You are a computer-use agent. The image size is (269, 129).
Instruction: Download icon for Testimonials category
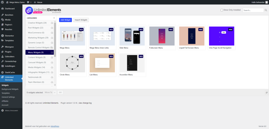tap(52, 77)
